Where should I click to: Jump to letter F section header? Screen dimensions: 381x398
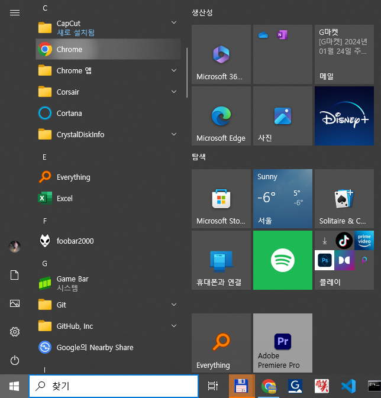pos(45,221)
